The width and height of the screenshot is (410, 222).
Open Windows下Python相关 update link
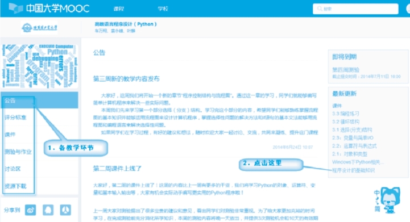click(x=358, y=162)
